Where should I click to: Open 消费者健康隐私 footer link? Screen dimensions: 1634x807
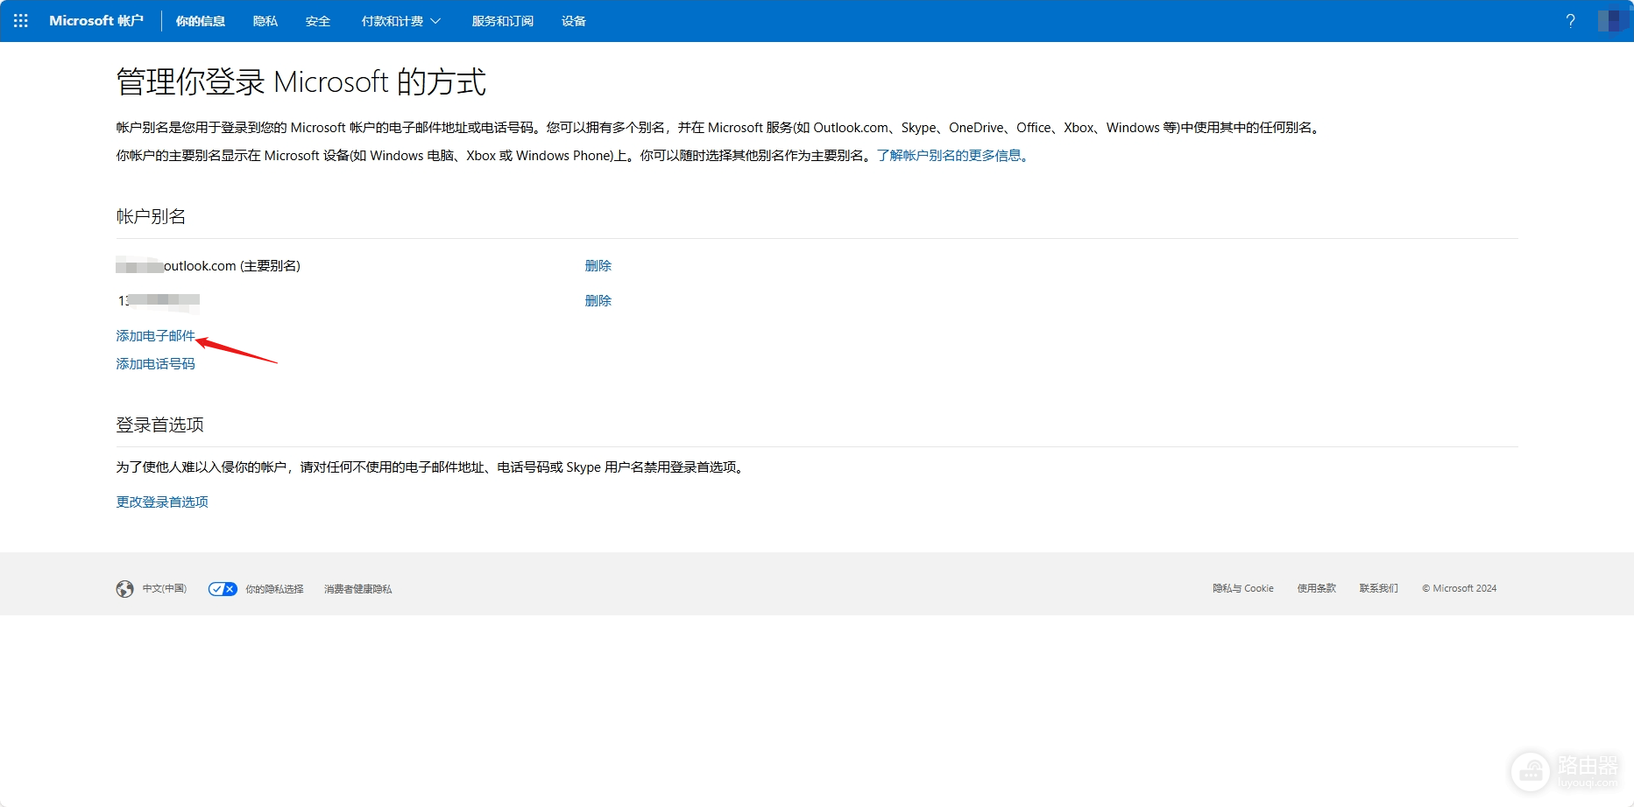[x=358, y=589]
